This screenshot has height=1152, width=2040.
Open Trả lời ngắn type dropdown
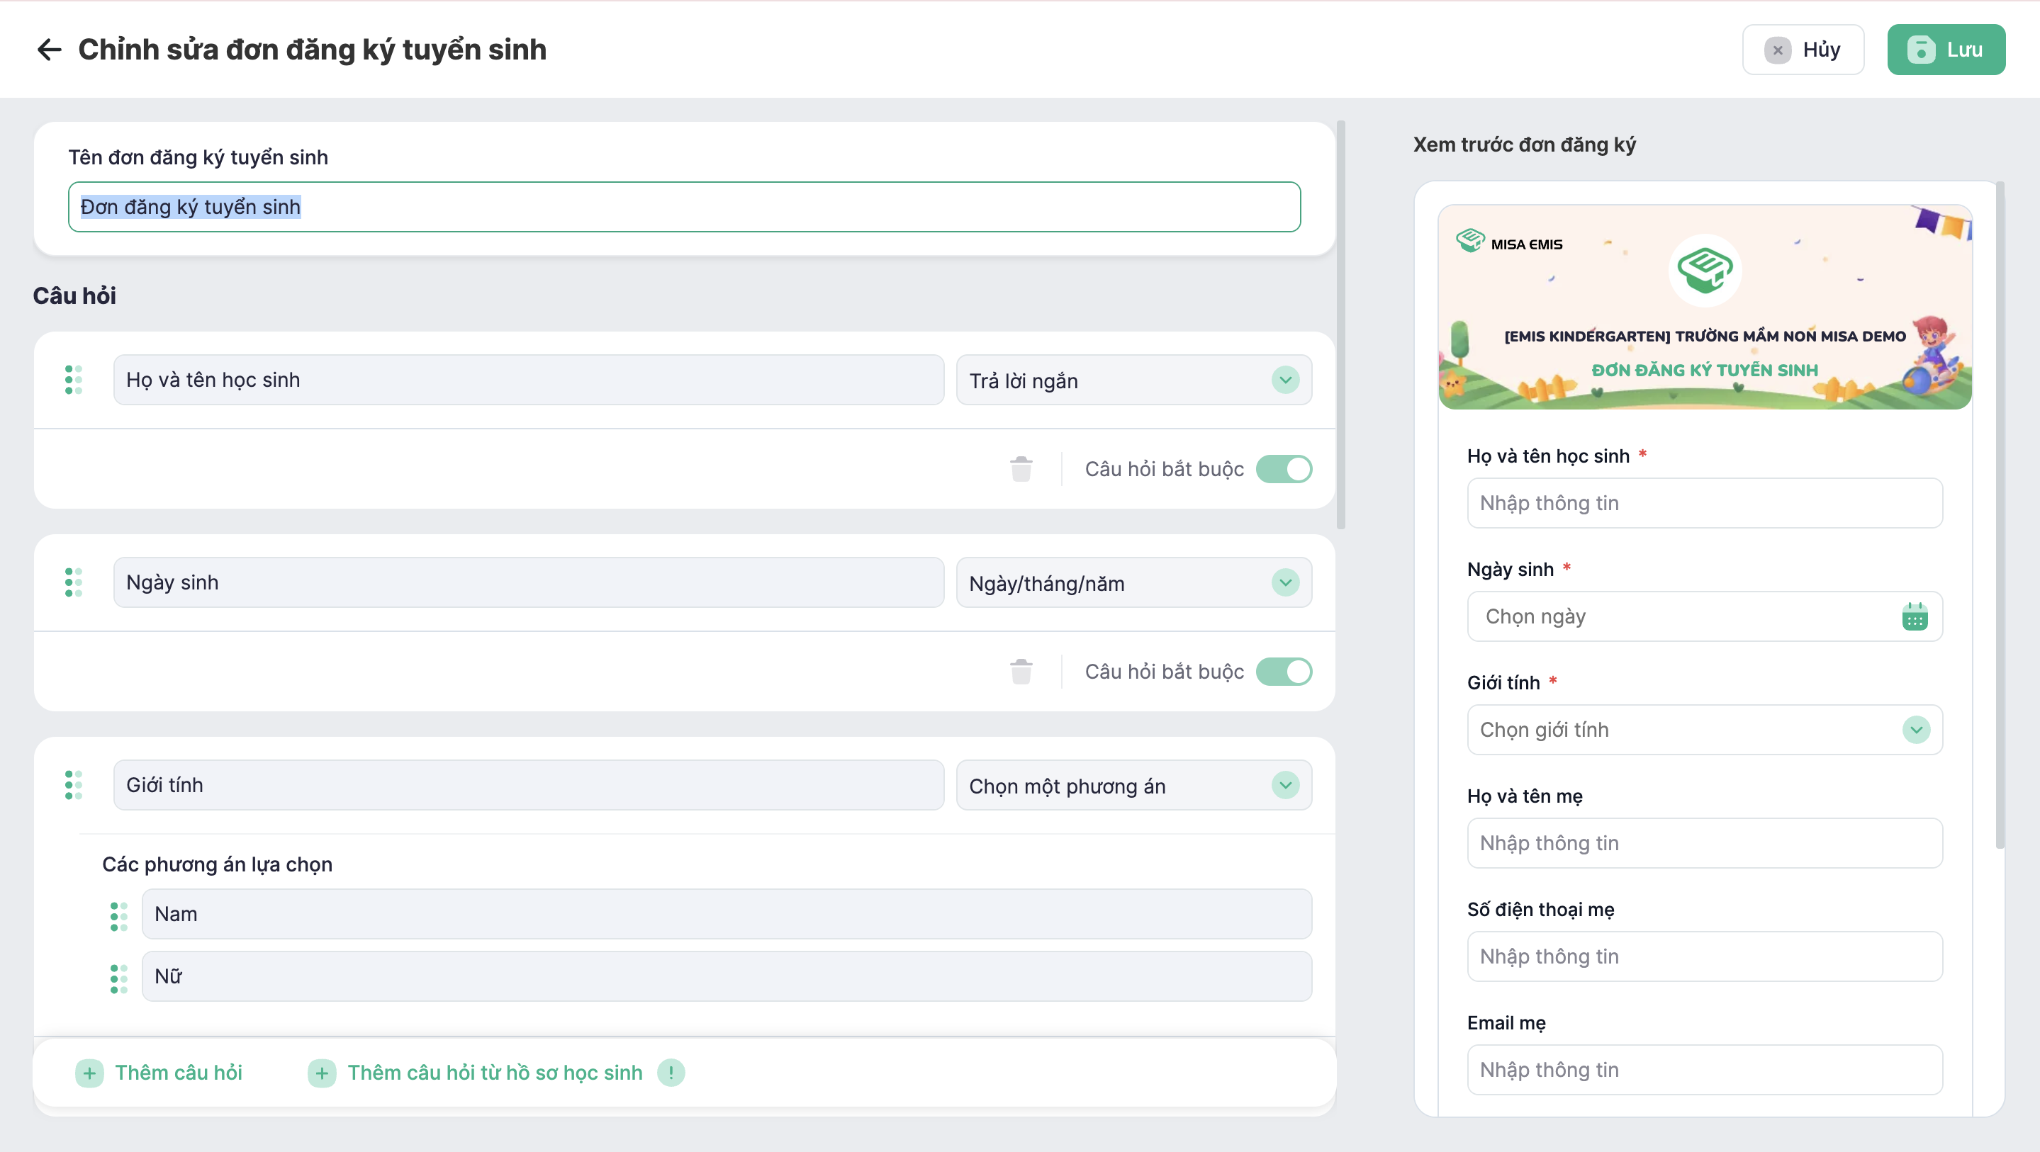coord(1133,380)
